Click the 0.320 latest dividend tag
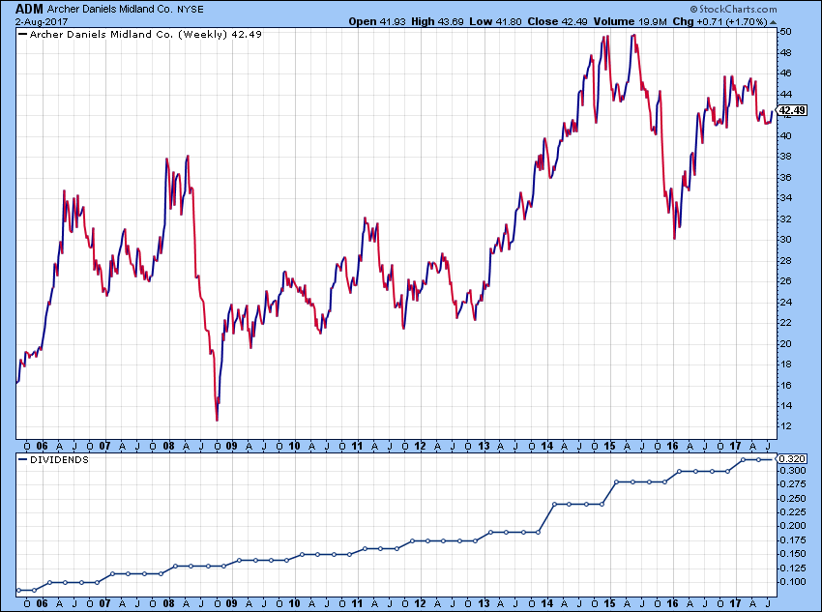The image size is (822, 612). (x=792, y=459)
